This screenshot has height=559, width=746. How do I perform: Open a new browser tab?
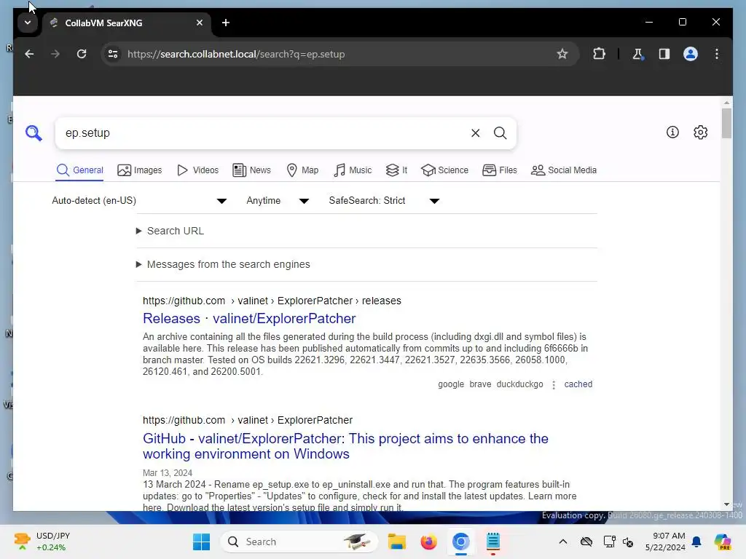click(226, 23)
